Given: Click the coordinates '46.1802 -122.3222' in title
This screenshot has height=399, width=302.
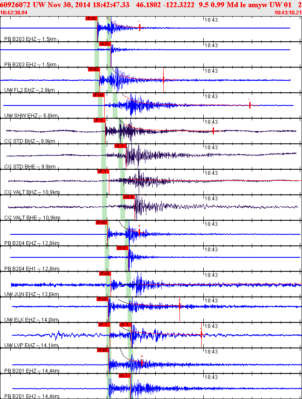Looking at the screenshot, I should coord(165,5).
